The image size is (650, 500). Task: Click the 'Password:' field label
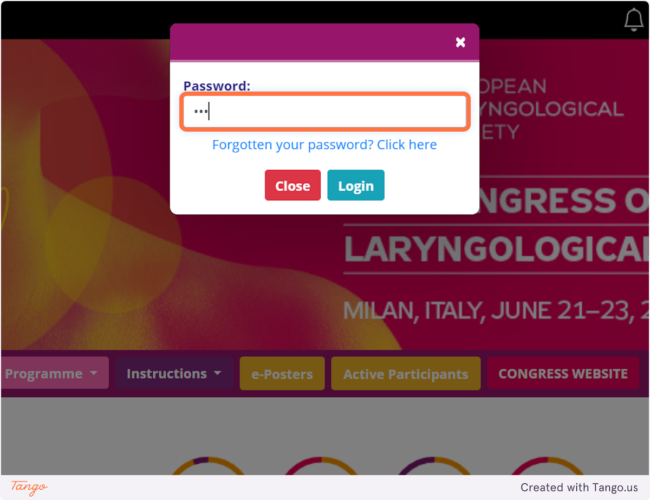(x=217, y=86)
